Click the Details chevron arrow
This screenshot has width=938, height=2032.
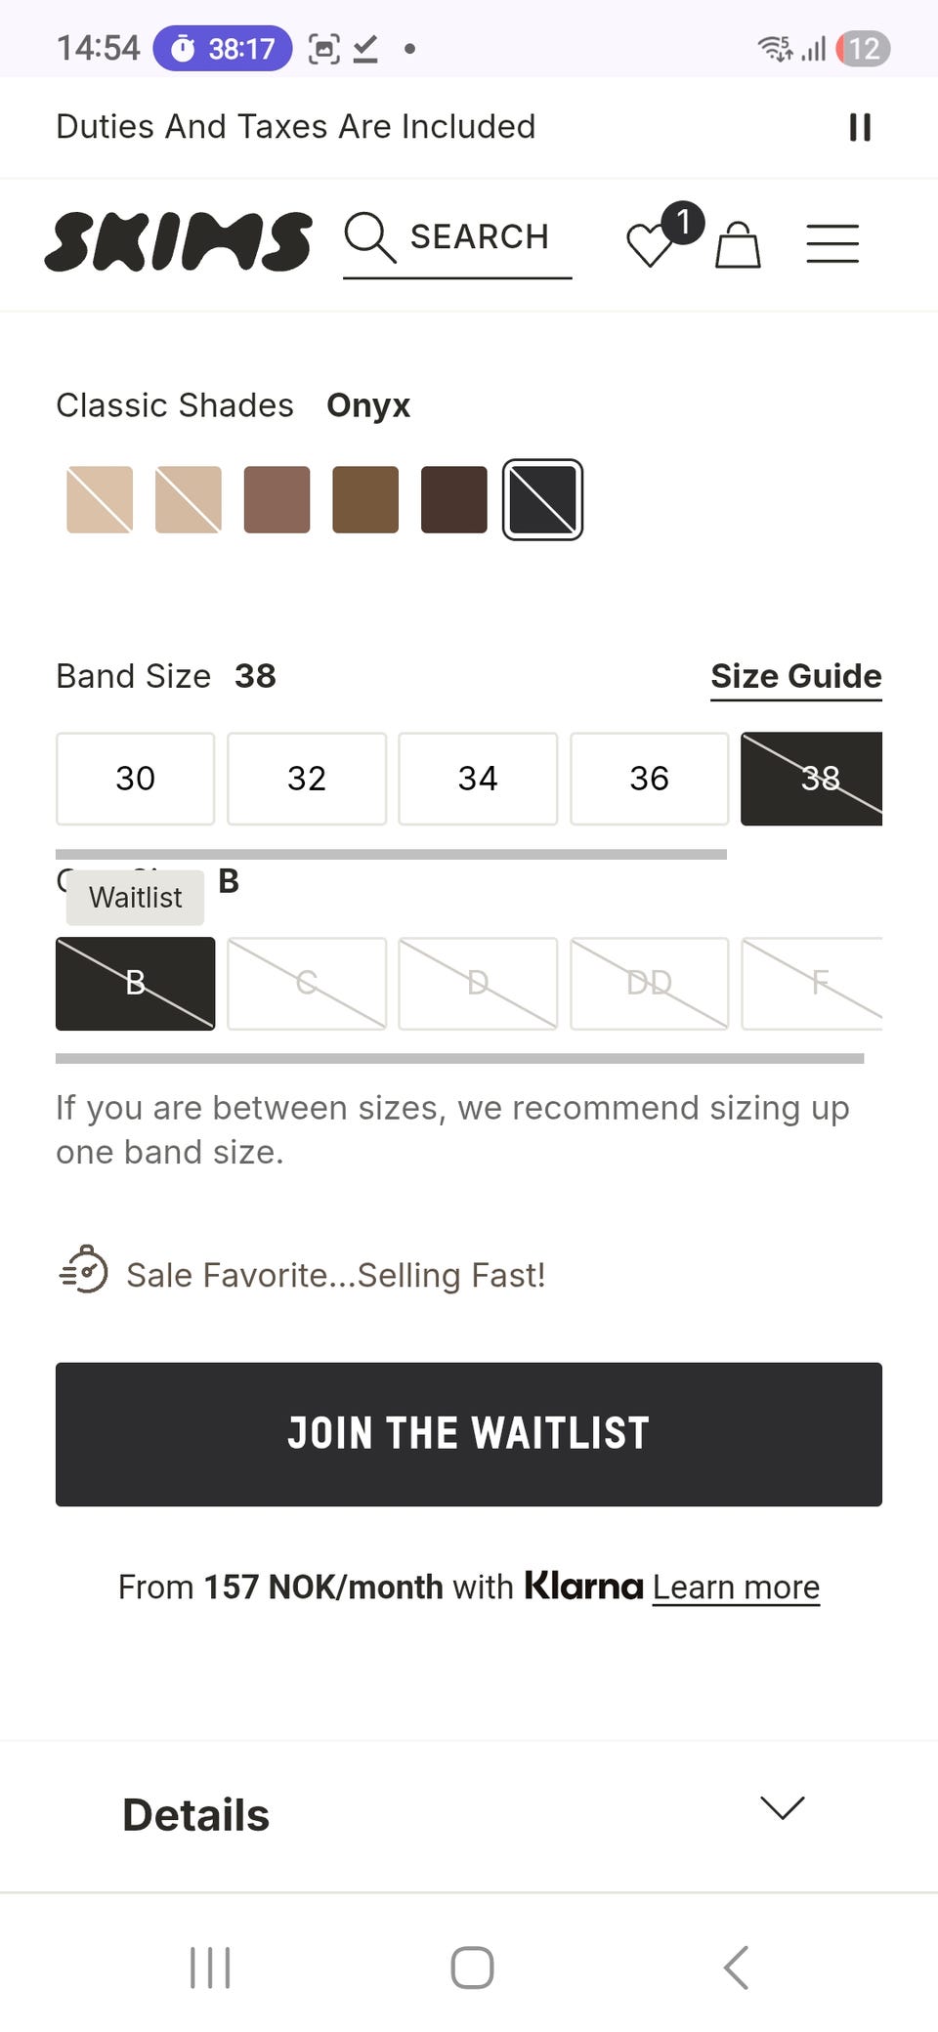(x=782, y=1808)
